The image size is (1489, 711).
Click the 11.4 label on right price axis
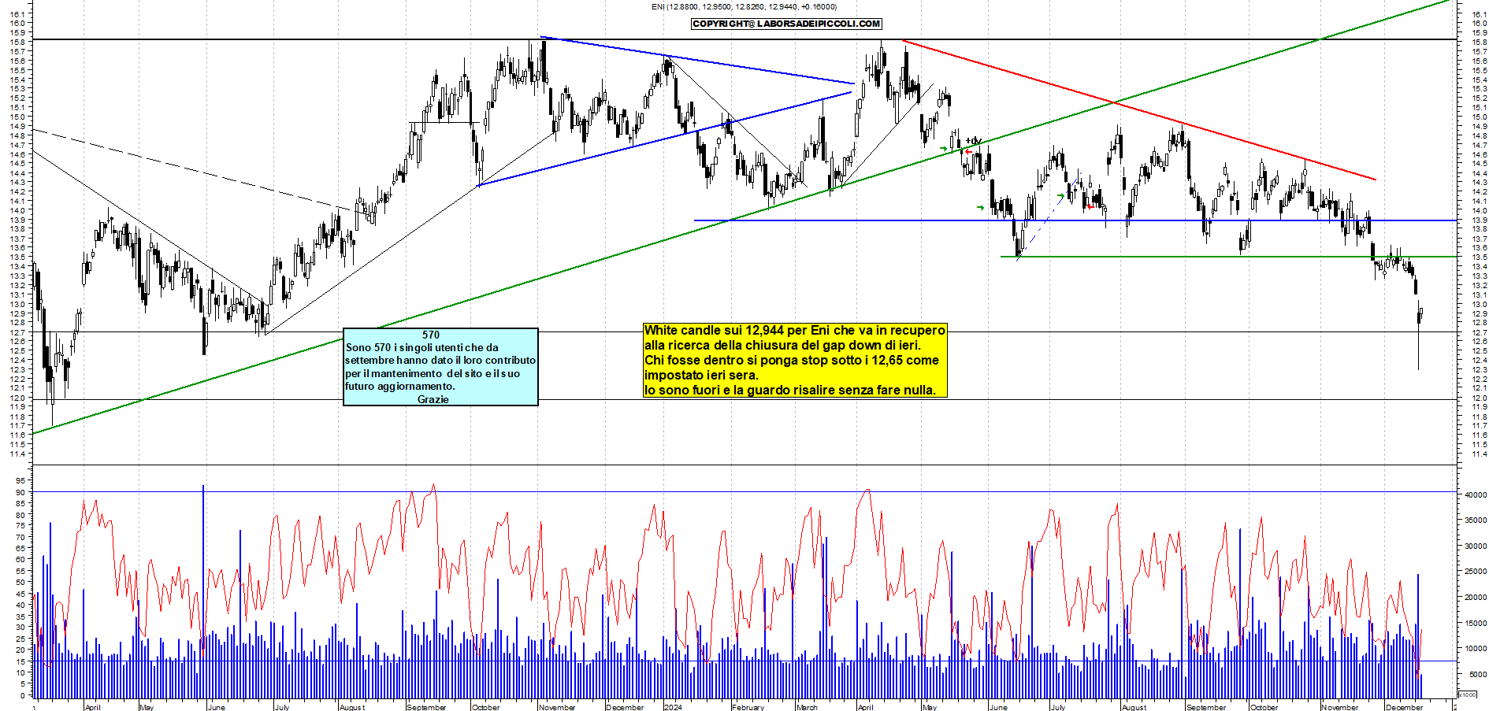1480,454
